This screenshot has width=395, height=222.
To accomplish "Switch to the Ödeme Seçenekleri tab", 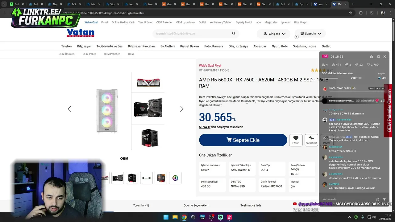I will [x=196, y=205].
